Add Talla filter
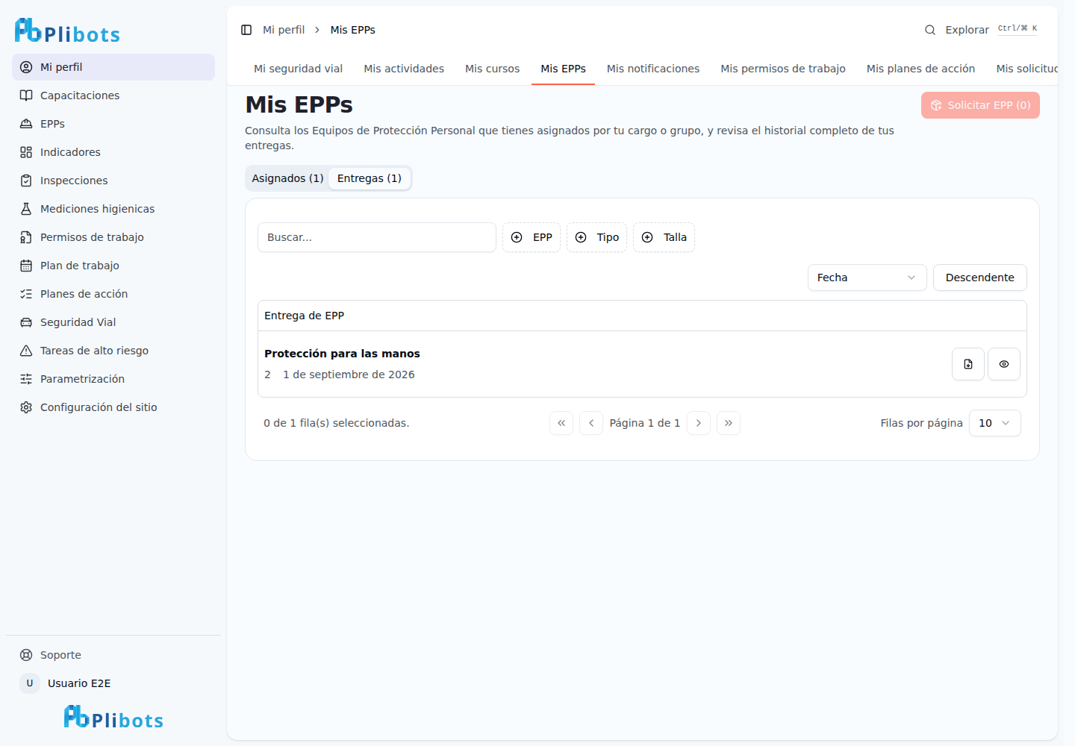This screenshot has width=1075, height=746. point(664,237)
